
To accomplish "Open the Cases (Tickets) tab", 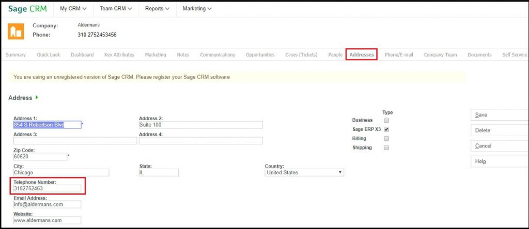I will pyautogui.click(x=301, y=55).
